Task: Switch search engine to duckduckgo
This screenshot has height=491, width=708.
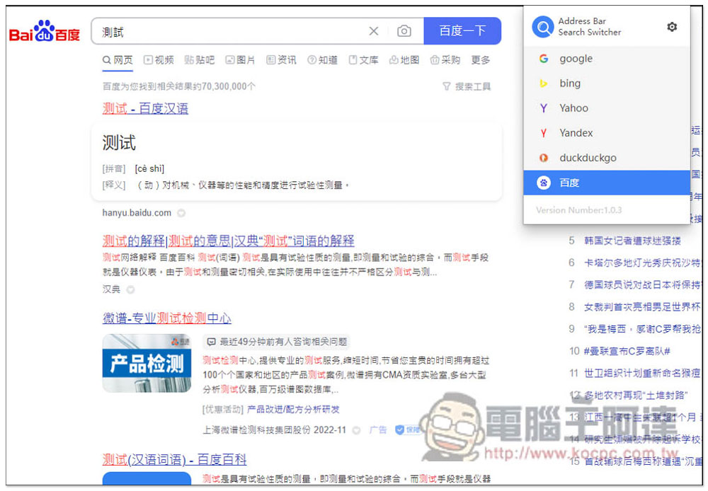Action: 607,158
